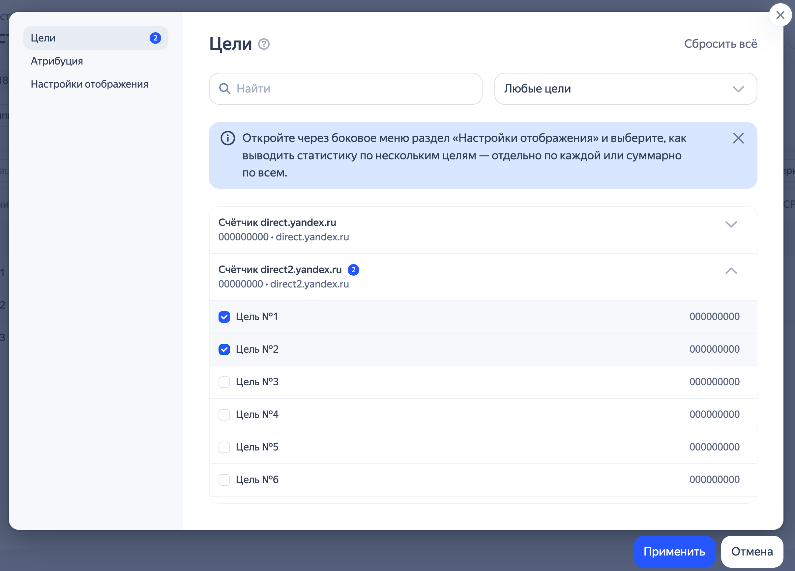Click the Цель №2 label
This screenshot has height=571, width=795.
(257, 349)
